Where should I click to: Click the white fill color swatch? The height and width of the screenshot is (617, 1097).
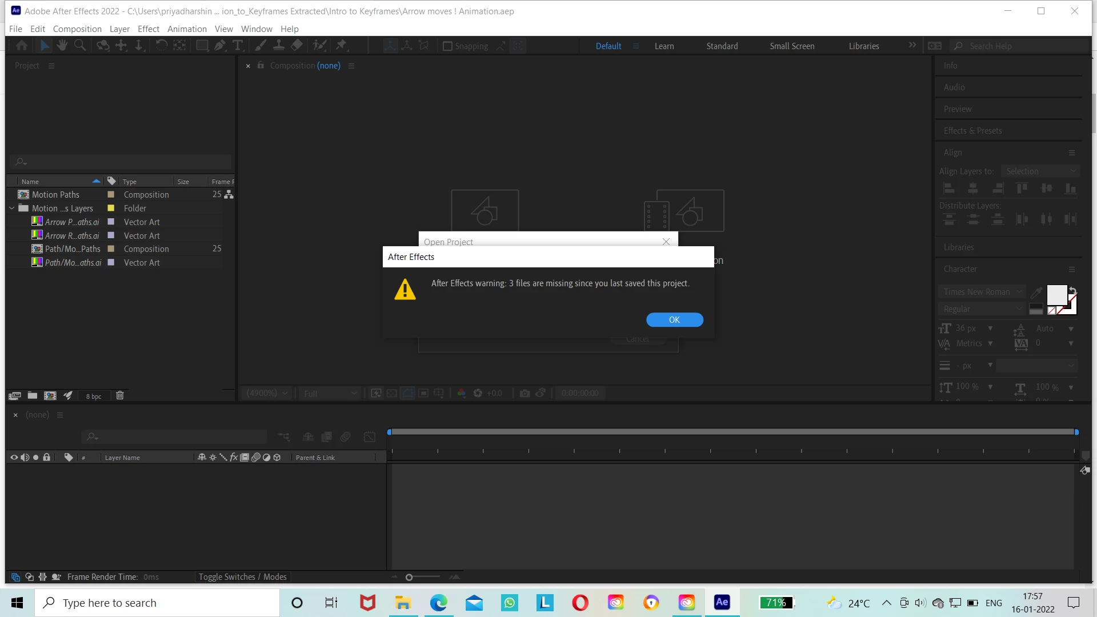1056,295
